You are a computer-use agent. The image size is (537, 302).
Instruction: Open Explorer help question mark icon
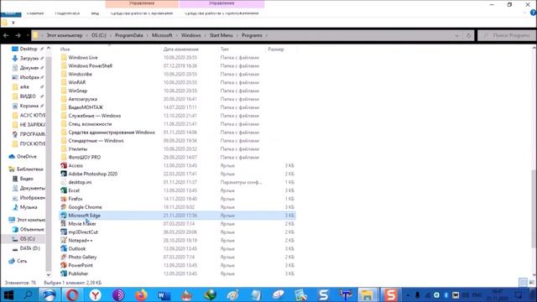534,13
